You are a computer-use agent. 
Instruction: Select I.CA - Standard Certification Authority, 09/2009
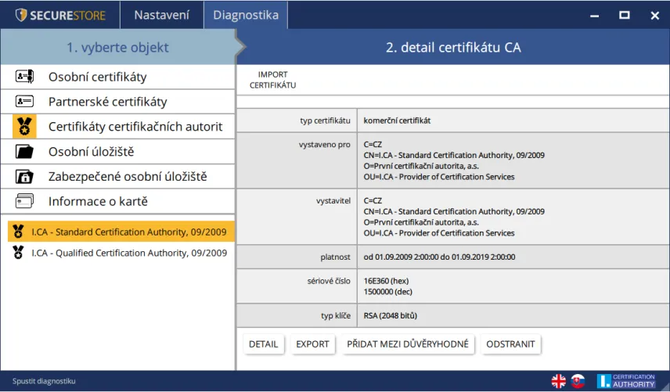point(121,232)
